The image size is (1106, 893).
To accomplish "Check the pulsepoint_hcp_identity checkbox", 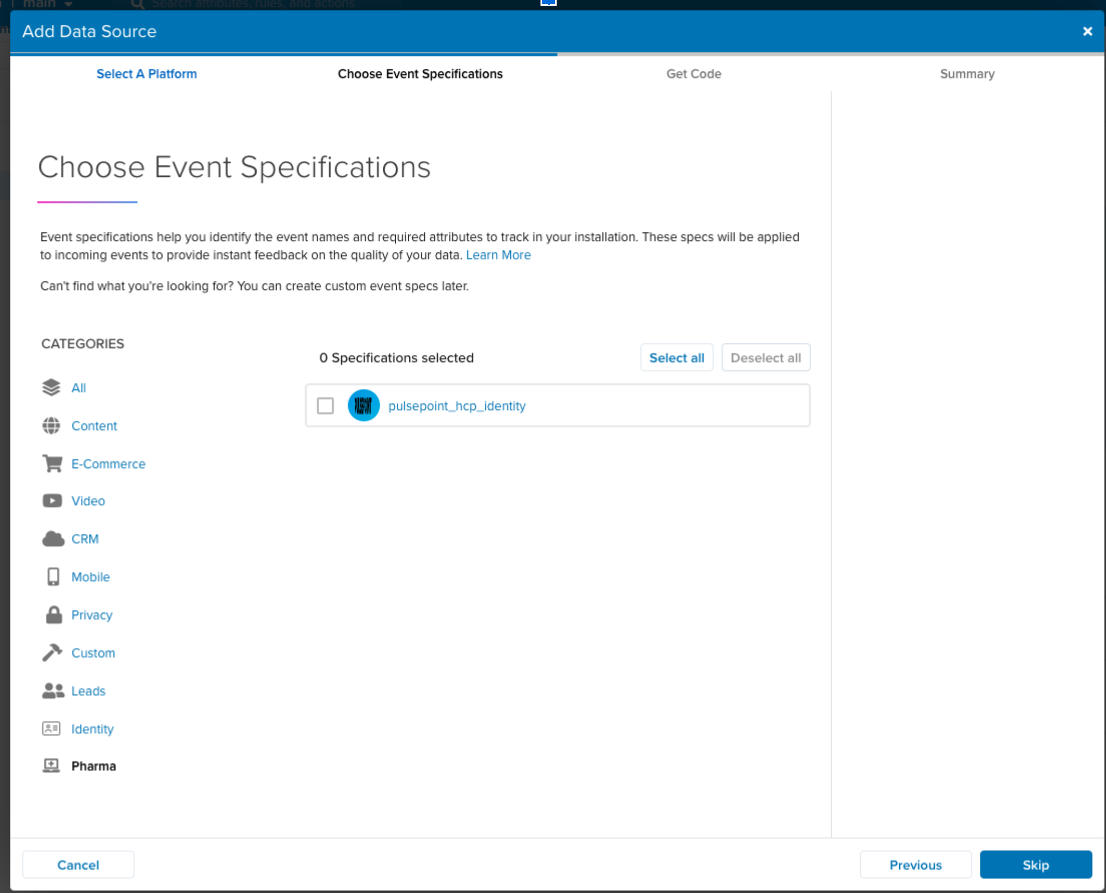I will (325, 406).
